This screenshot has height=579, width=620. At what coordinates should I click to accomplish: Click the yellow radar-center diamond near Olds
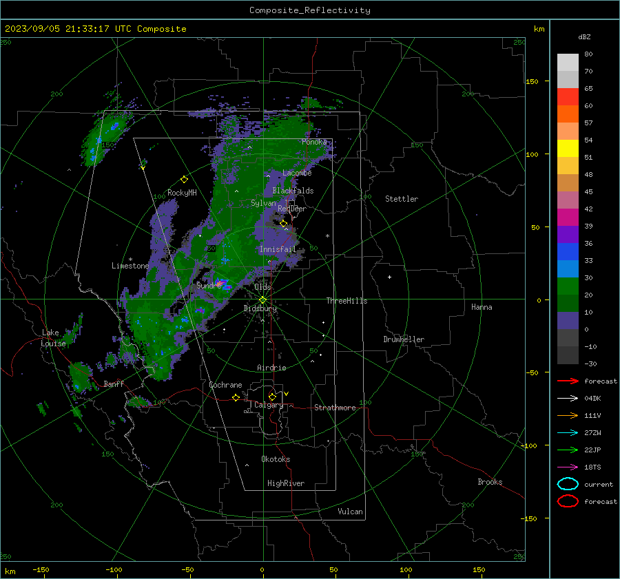click(x=262, y=300)
